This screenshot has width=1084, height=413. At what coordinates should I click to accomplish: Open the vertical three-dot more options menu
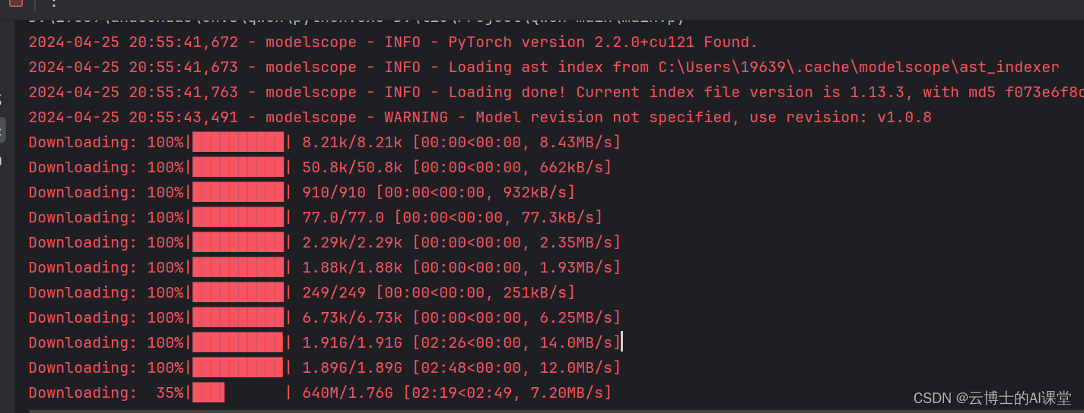click(53, 3)
